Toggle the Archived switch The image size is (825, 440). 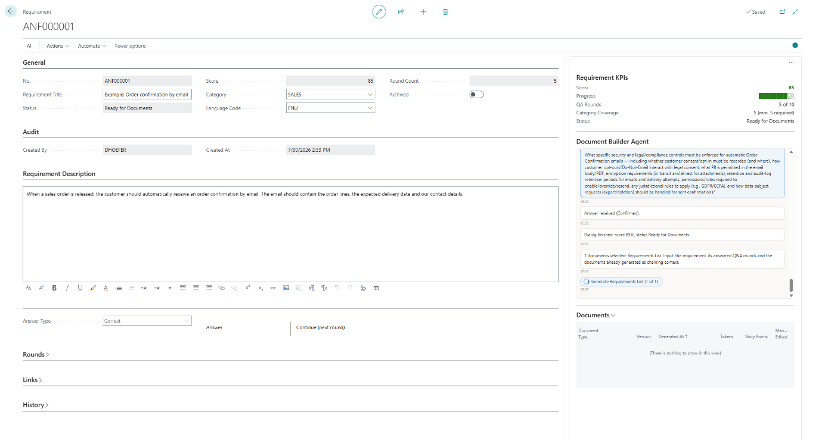[476, 94]
